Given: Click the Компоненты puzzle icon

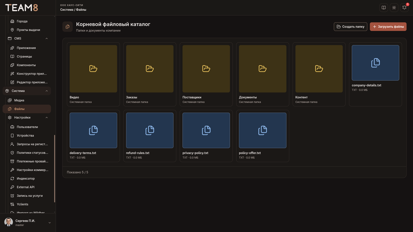Looking at the screenshot, I should tap(12, 65).
